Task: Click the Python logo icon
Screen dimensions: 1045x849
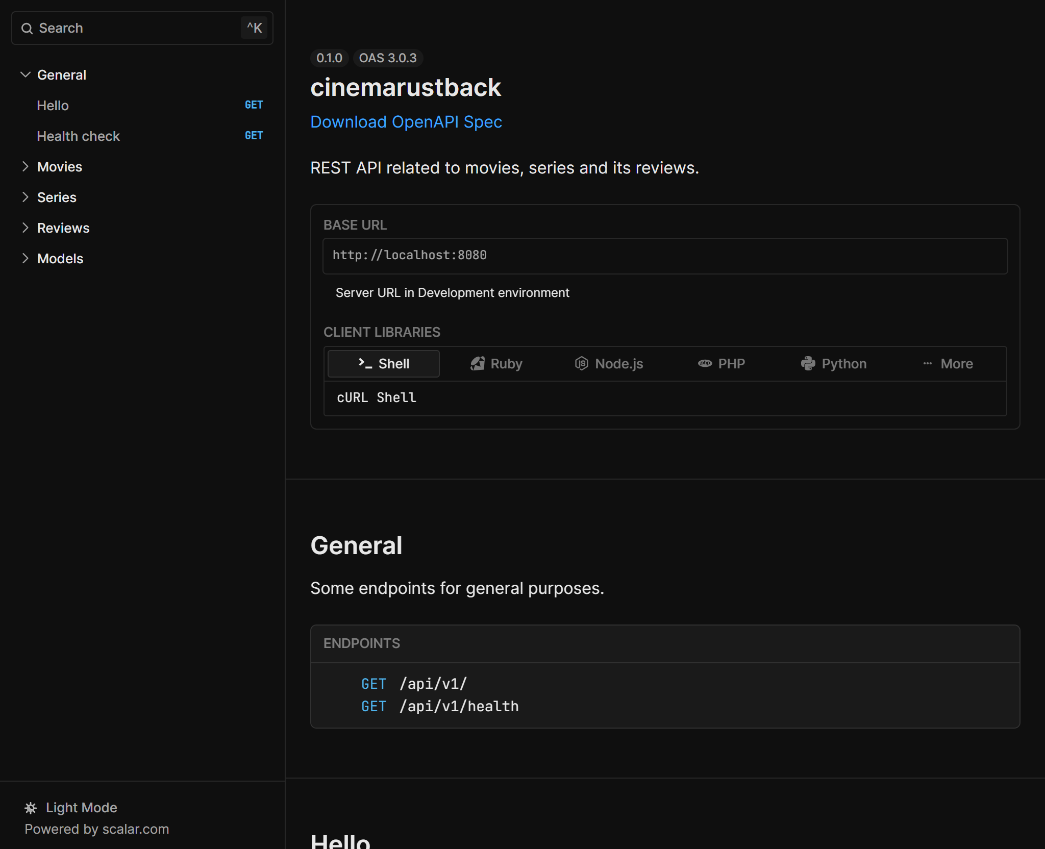Action: pos(808,363)
